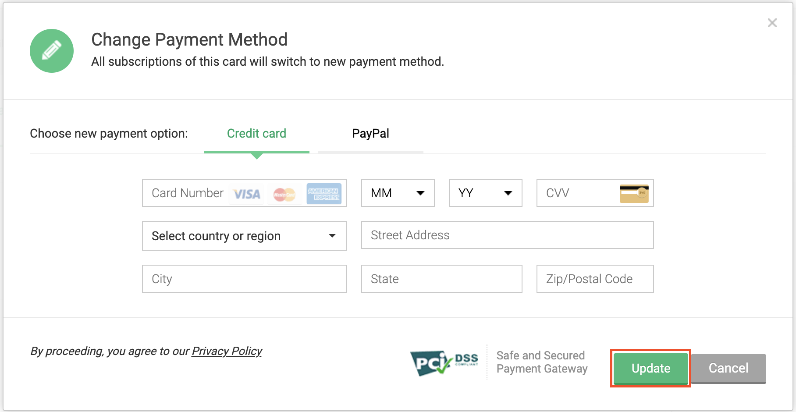Open the YY year dropdown
This screenshot has height=412, width=796.
[x=485, y=193]
